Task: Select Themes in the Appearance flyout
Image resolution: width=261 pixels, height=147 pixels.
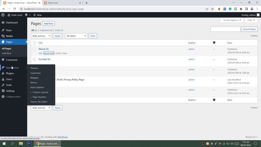Action: point(34,68)
